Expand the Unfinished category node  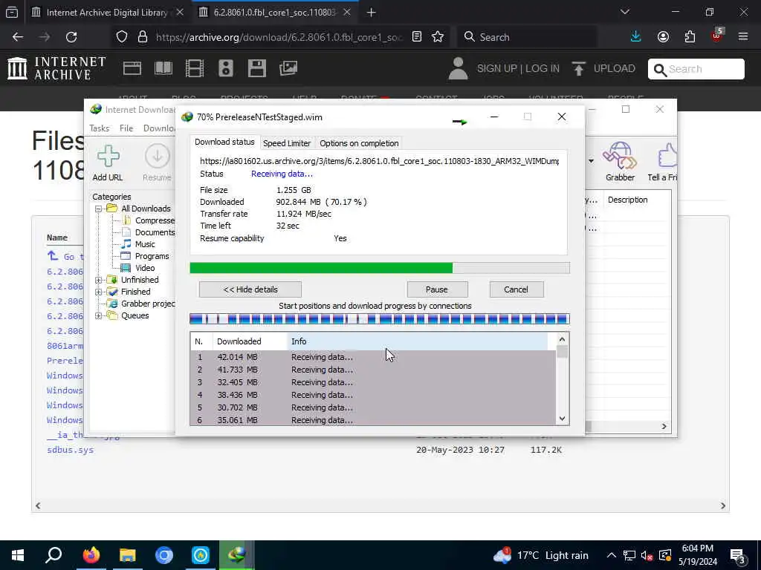(99, 280)
